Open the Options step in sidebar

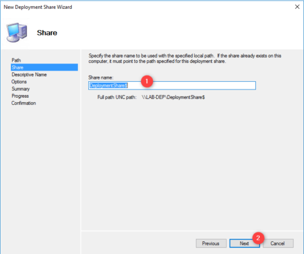click(19, 82)
